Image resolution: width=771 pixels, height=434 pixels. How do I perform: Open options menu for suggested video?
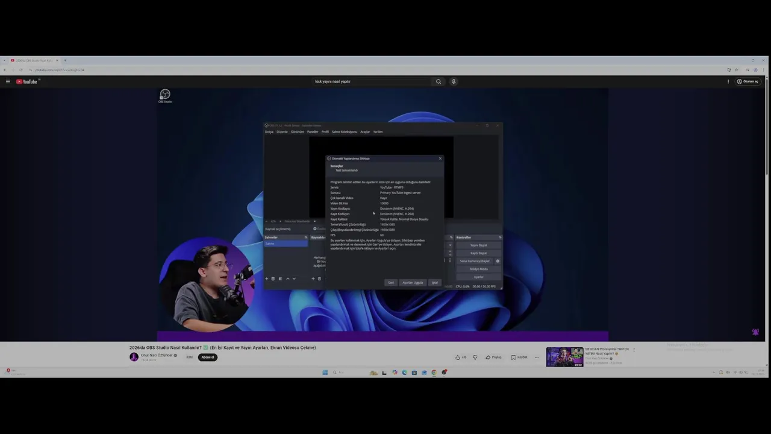(x=634, y=350)
